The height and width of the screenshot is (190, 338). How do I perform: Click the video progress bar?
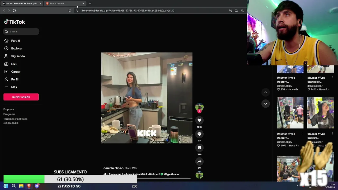147,179
